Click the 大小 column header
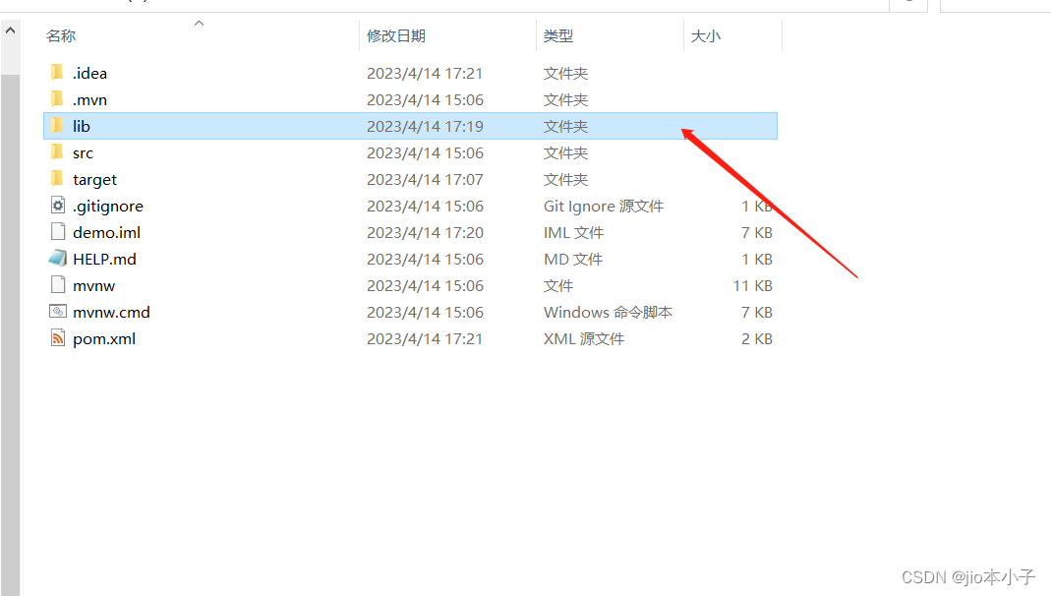1051x596 pixels. click(706, 35)
